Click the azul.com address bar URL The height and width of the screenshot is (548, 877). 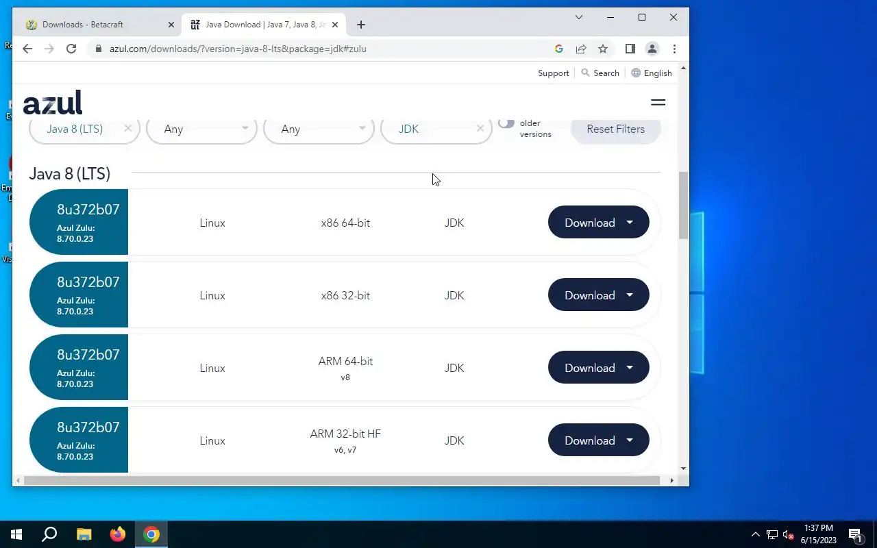click(x=238, y=49)
